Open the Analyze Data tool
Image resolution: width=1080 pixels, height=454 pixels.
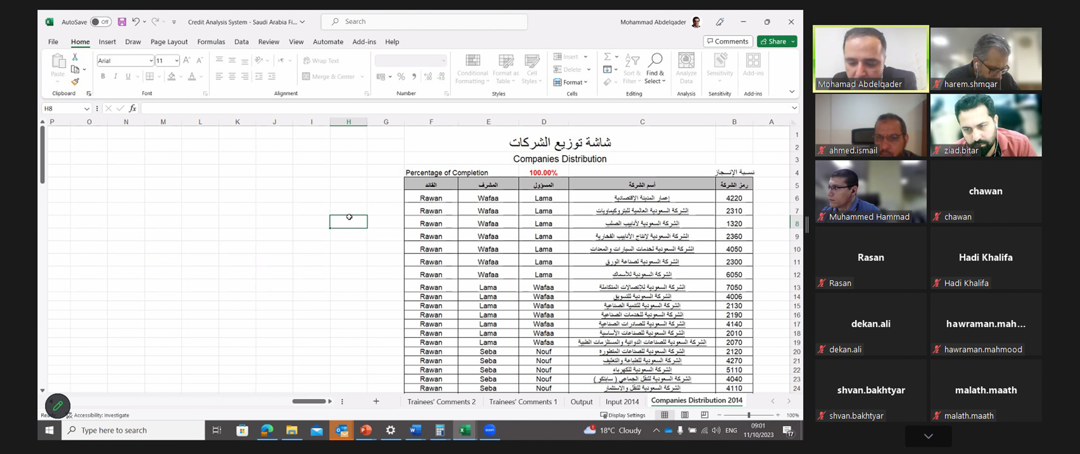686,68
